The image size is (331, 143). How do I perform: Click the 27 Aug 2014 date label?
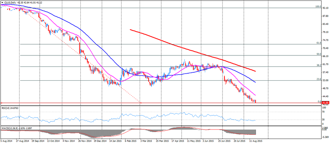pos(23,140)
